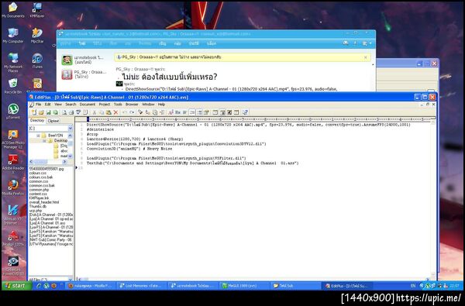Open the Window menu in EditPlus
The height and width of the screenshot is (306, 465).
(x=148, y=105)
